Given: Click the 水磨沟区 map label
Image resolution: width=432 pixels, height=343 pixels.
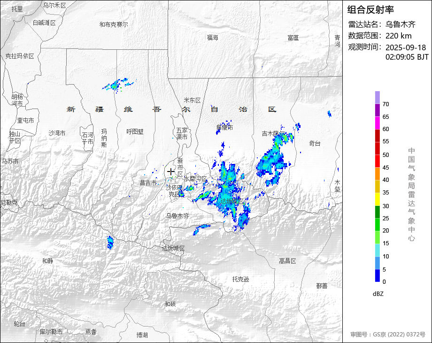Looking at the screenshot, I should tap(195, 179).
